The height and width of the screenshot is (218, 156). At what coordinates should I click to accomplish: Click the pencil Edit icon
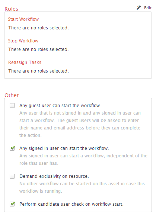(x=139, y=8)
